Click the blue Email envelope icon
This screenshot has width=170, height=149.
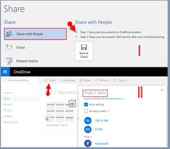88,129
